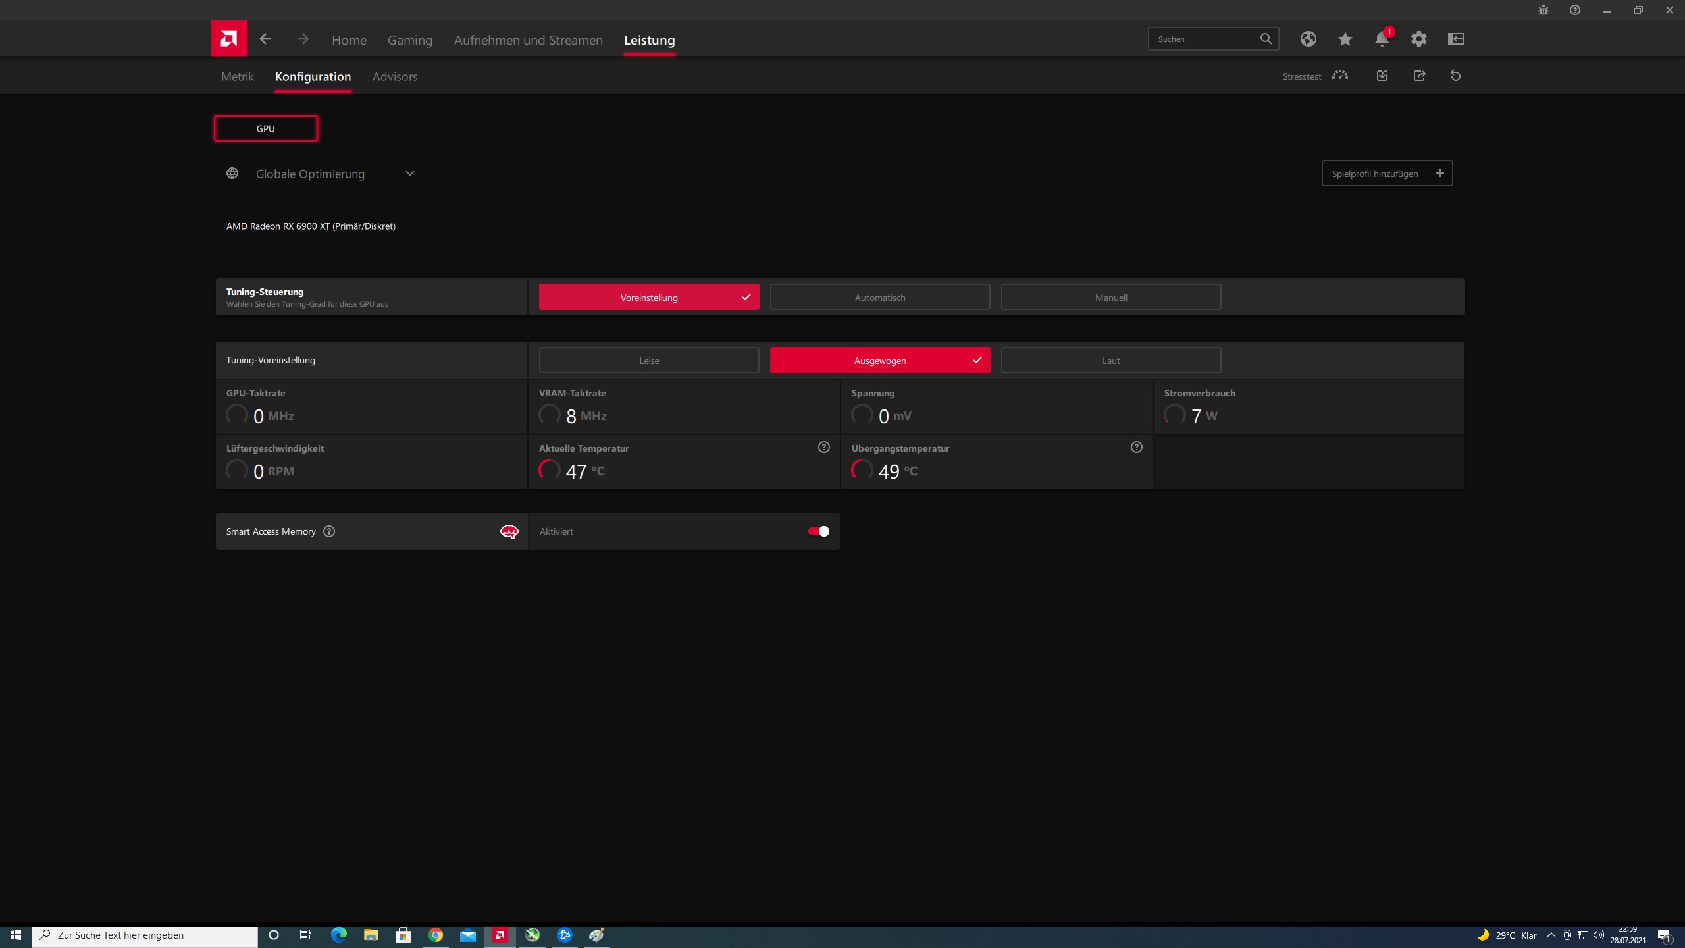Run the Stresstest gauge icon
The height and width of the screenshot is (948, 1685).
(1339, 76)
